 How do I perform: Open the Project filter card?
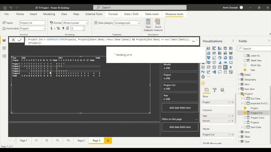(x=180, y=76)
